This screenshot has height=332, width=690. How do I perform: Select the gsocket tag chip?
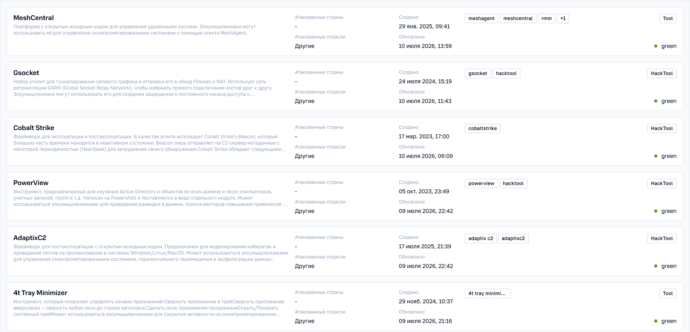point(478,73)
